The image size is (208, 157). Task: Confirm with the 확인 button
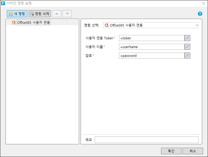[x=171, y=151]
